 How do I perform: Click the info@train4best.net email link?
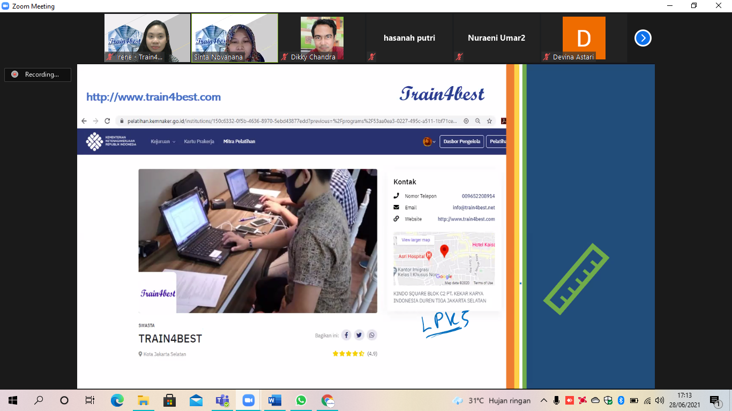pyautogui.click(x=474, y=208)
